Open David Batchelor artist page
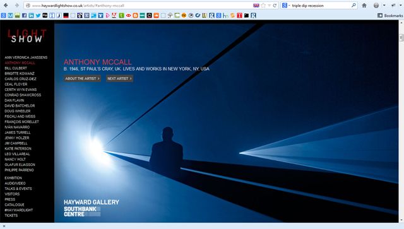This screenshot has height=229, width=404. (20, 106)
